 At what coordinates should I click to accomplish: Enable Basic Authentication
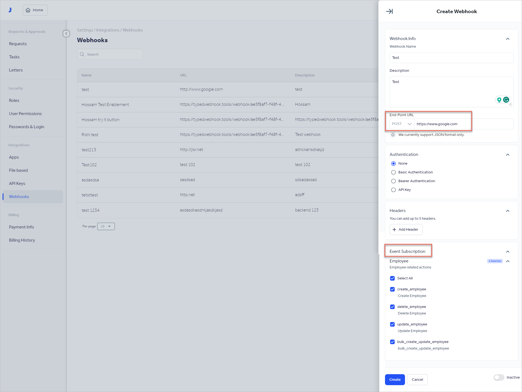click(393, 172)
